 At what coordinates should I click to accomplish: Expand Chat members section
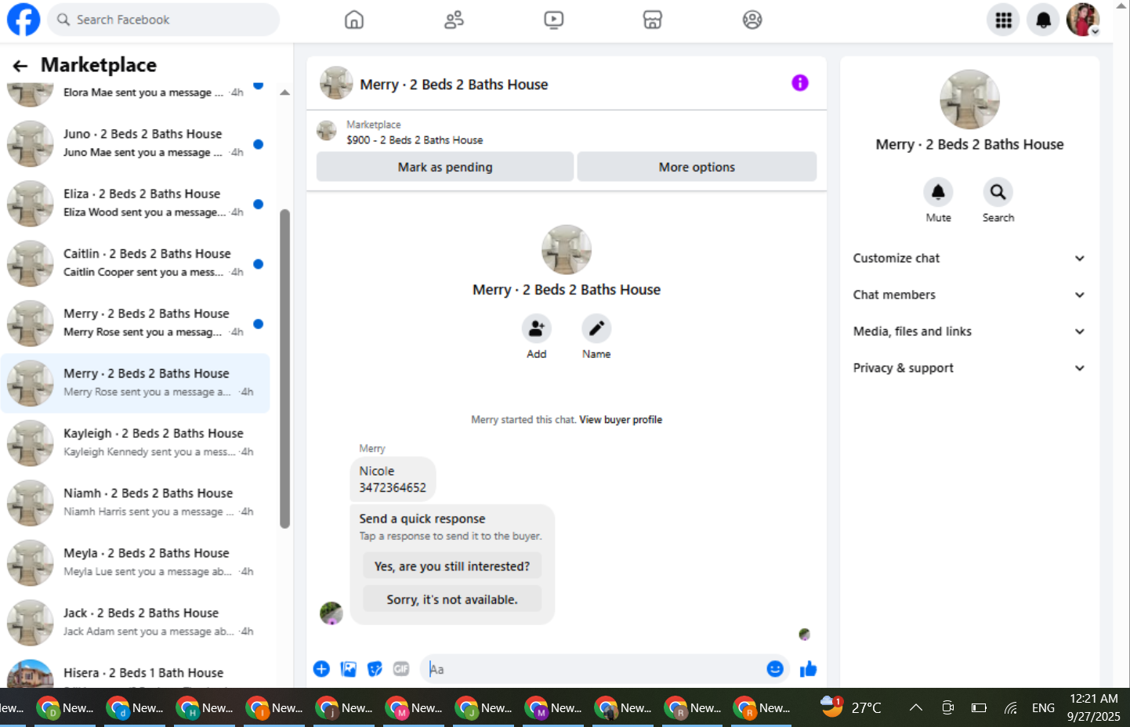tap(969, 295)
